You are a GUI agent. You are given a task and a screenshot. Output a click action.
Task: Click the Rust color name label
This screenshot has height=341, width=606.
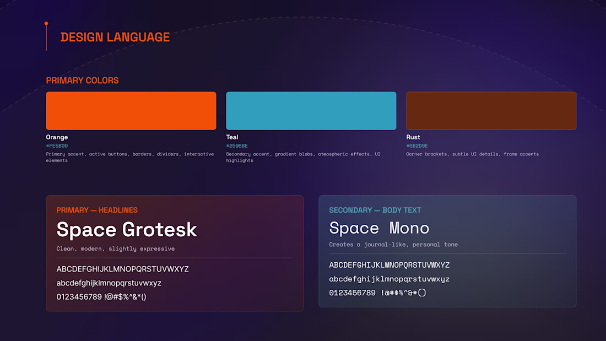point(413,137)
